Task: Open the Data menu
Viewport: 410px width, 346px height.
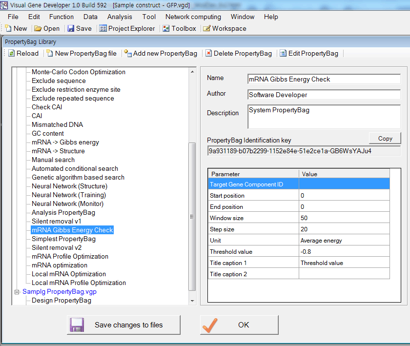Action: point(90,17)
